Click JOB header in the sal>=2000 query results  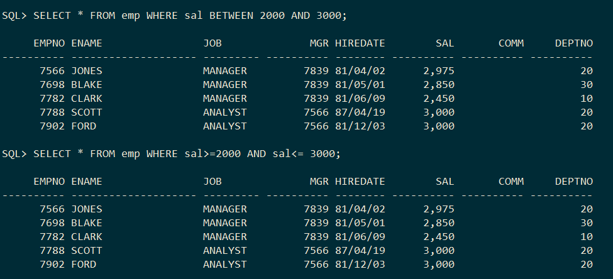[213, 182]
